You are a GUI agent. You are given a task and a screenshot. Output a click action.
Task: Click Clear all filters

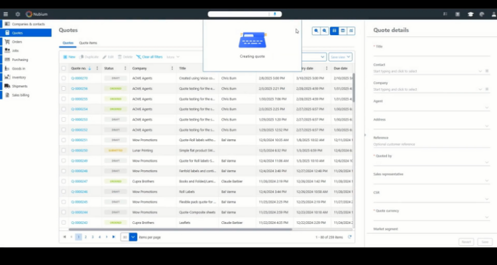coord(149,57)
